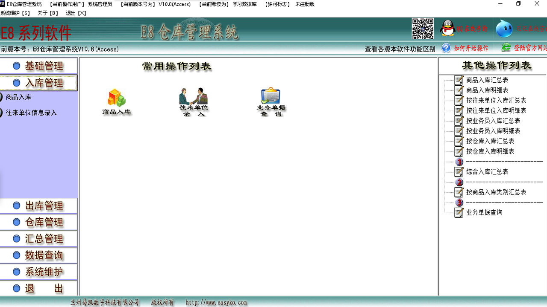This screenshot has width=547, height=307.
Task: Click the 版权所有 footer text
Action: click(162, 302)
